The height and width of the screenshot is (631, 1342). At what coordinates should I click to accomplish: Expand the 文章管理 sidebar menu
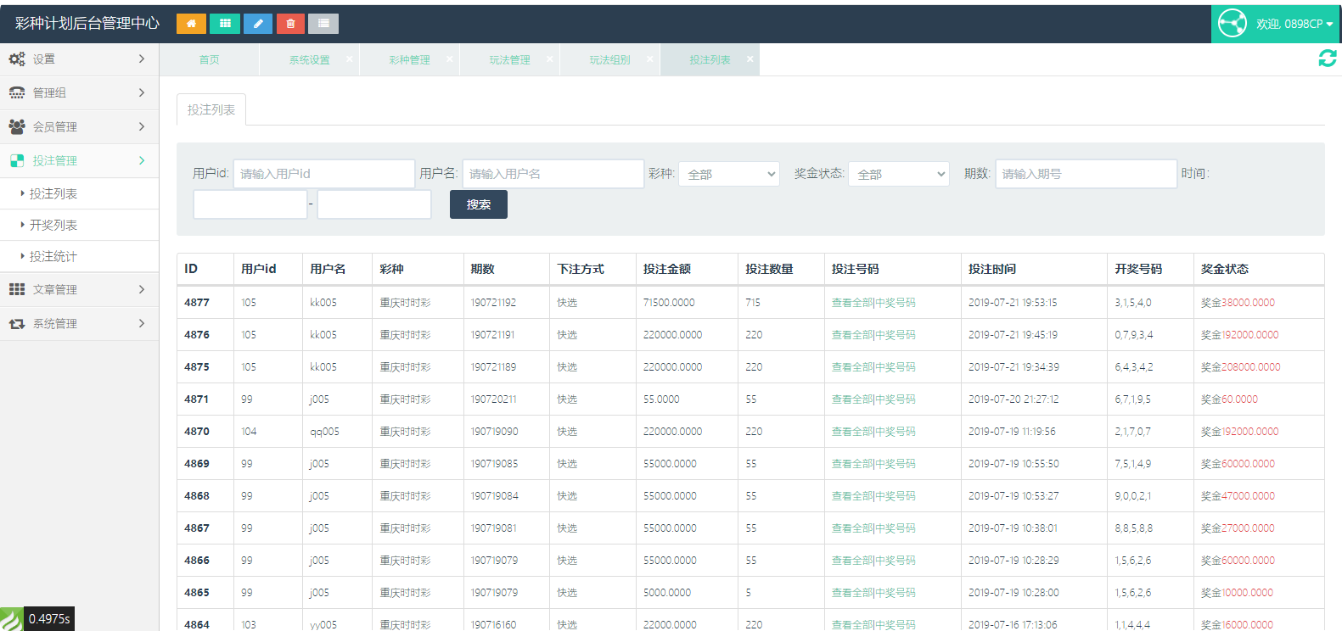pos(79,289)
